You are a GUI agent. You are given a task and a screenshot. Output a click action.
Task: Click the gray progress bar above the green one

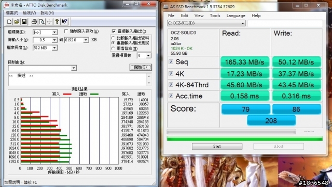pos(231,132)
